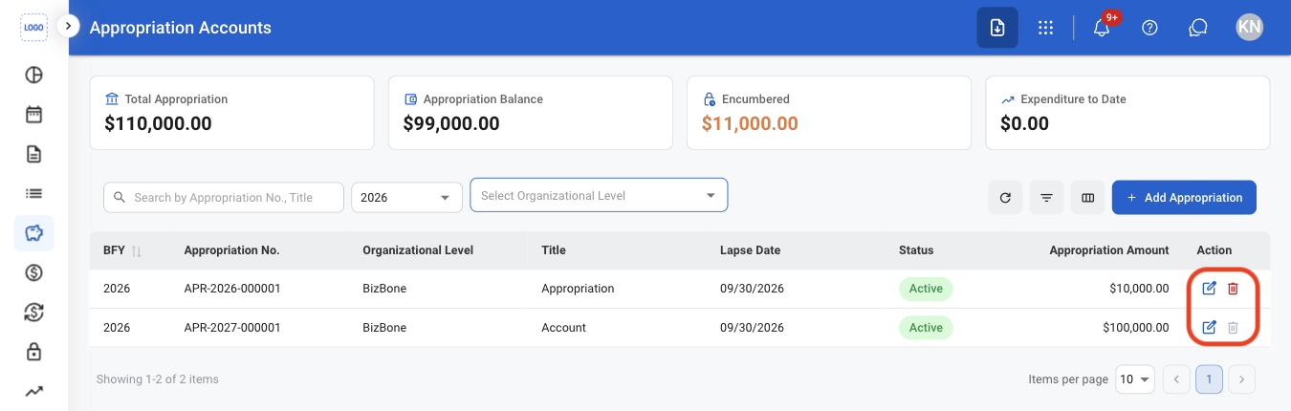1291x411 pixels.
Task: Edit appropriation APR-2026-000001
Action: point(1209,289)
